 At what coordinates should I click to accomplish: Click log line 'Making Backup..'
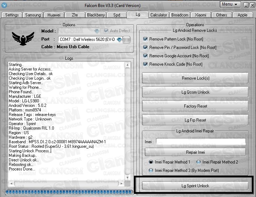pyautogui.click(x=23, y=155)
